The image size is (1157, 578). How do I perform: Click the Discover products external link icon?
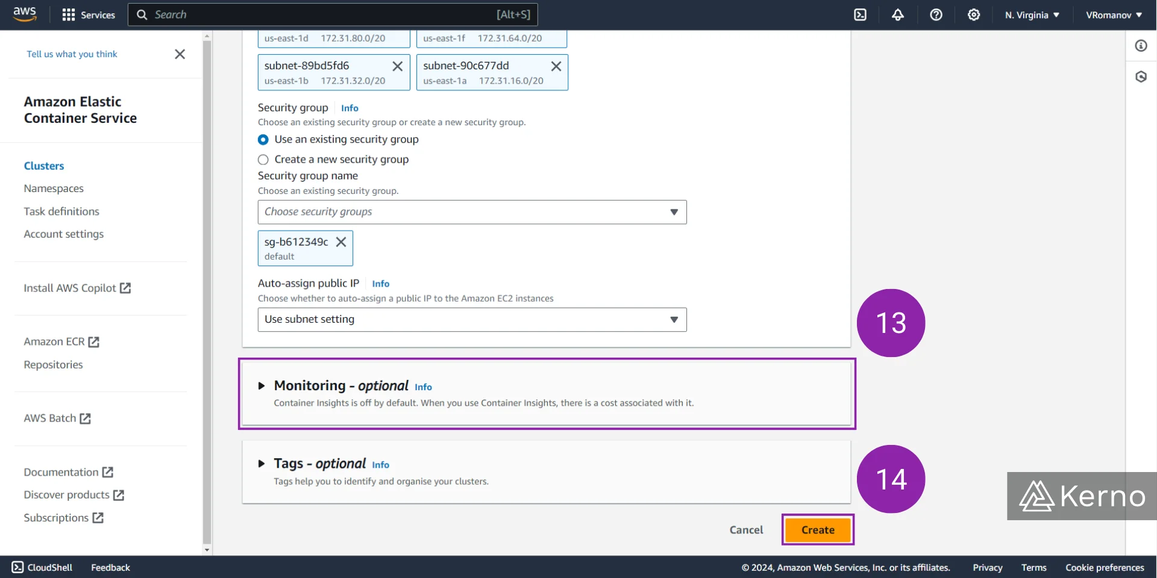click(x=119, y=495)
